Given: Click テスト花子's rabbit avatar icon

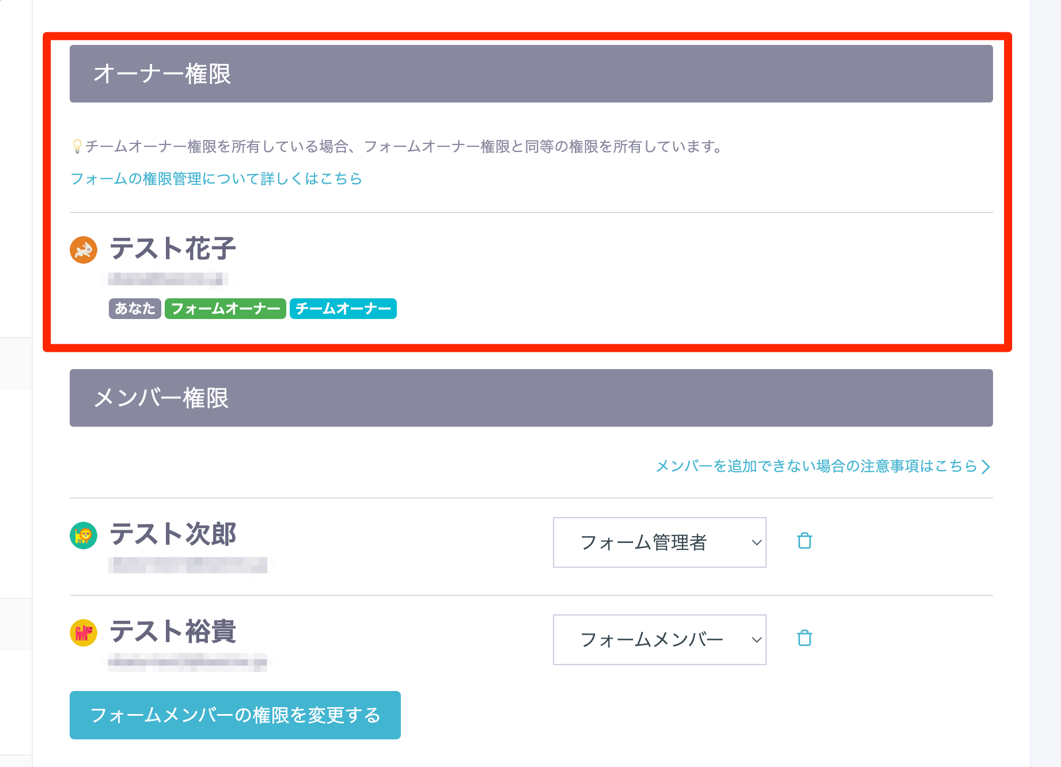Looking at the screenshot, I should pyautogui.click(x=84, y=250).
